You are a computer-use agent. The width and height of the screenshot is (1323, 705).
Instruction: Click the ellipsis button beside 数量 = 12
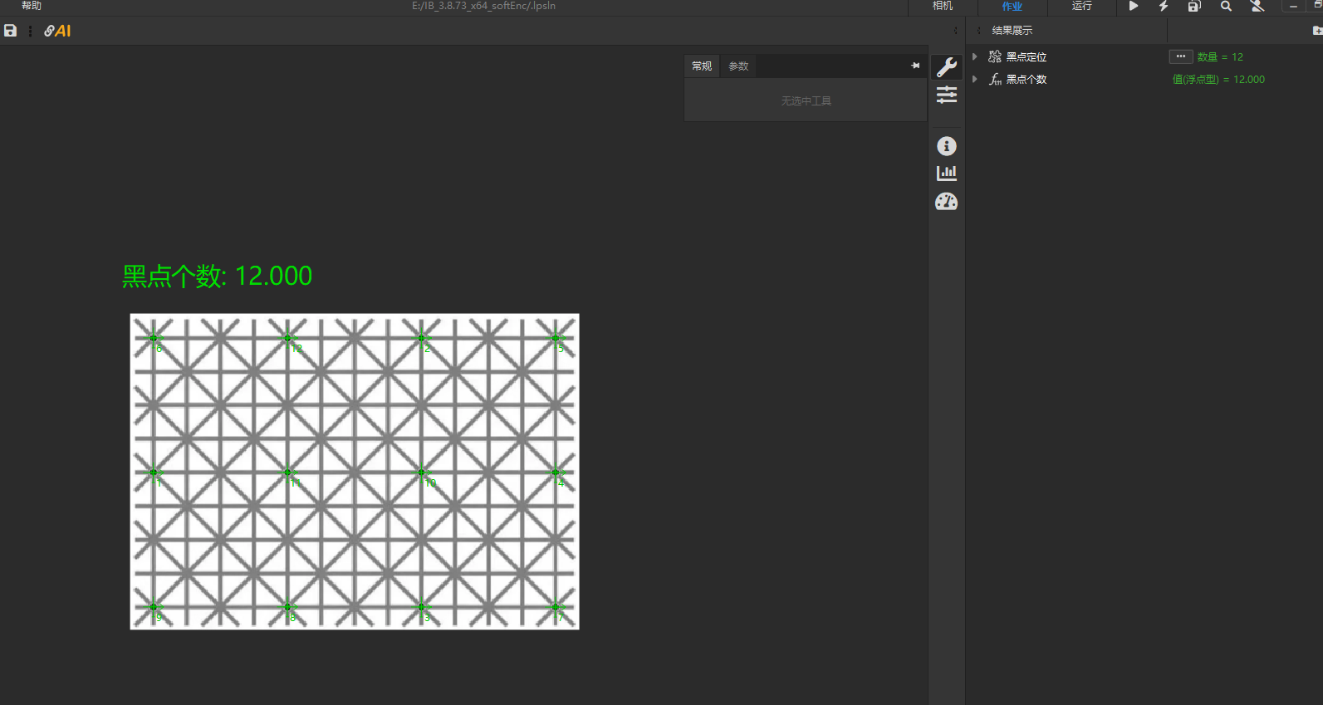1180,56
